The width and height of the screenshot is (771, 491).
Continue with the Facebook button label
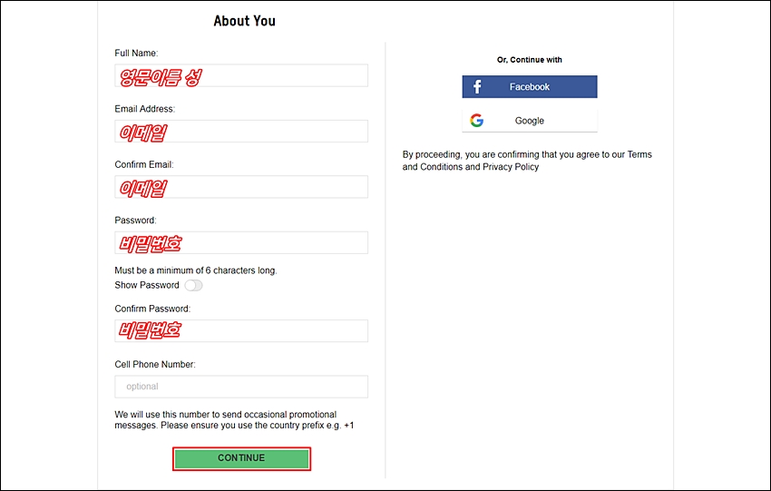tap(529, 86)
